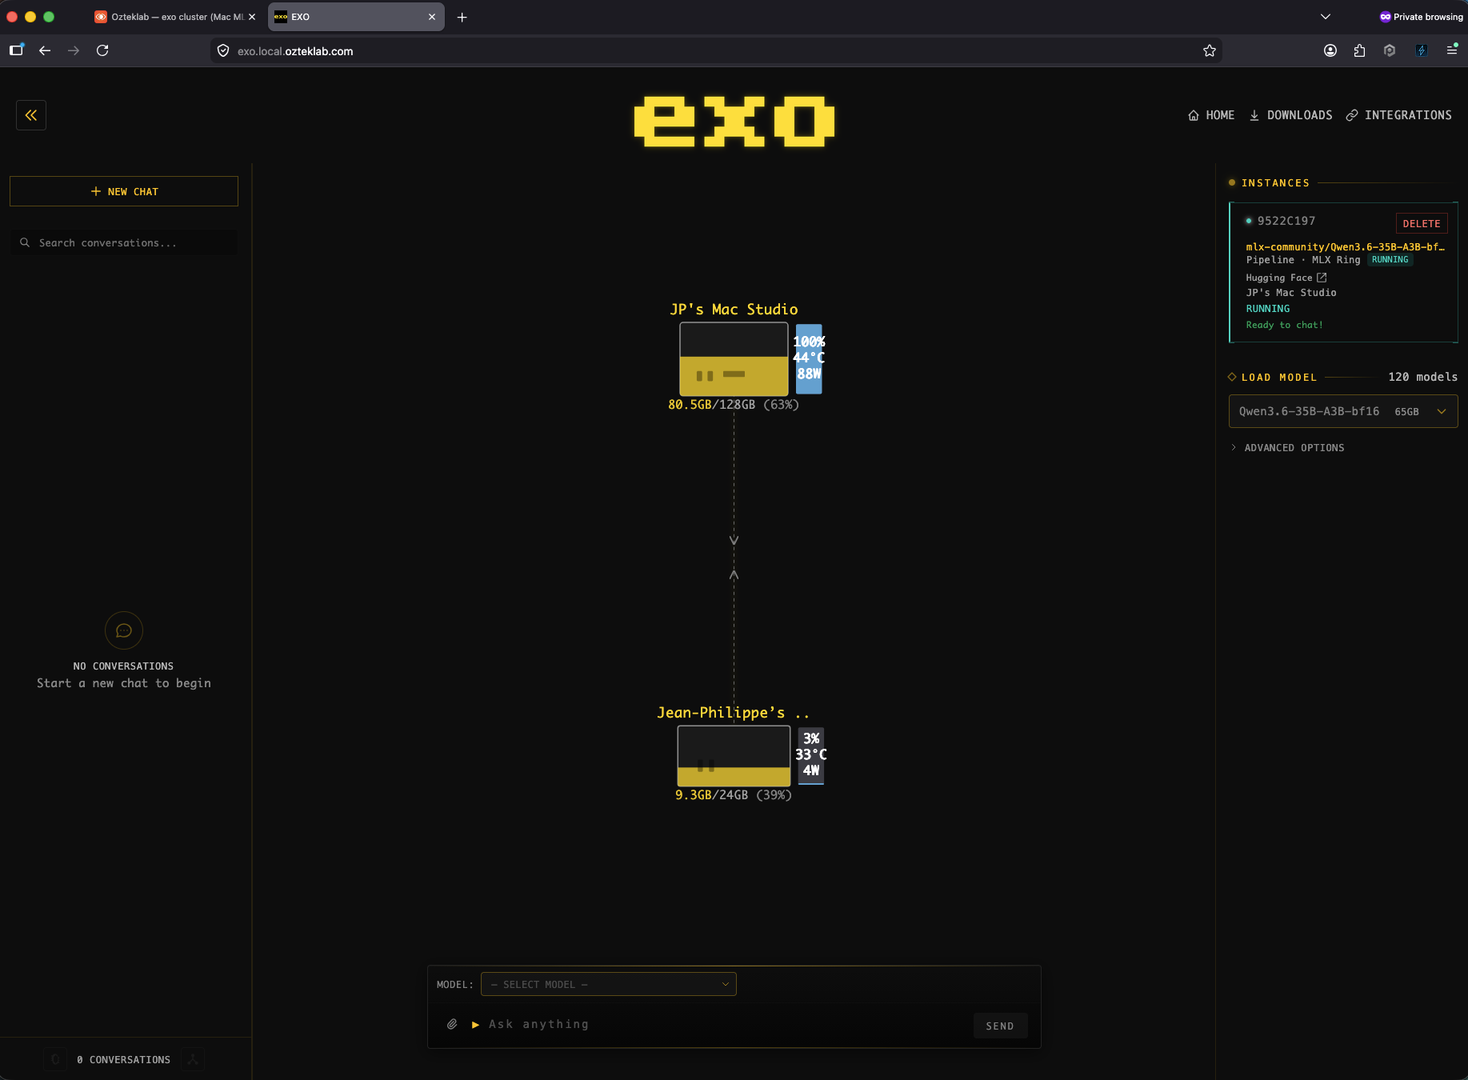The width and height of the screenshot is (1468, 1080).
Task: Open the Hugging Face external link icon
Action: pos(1322,278)
